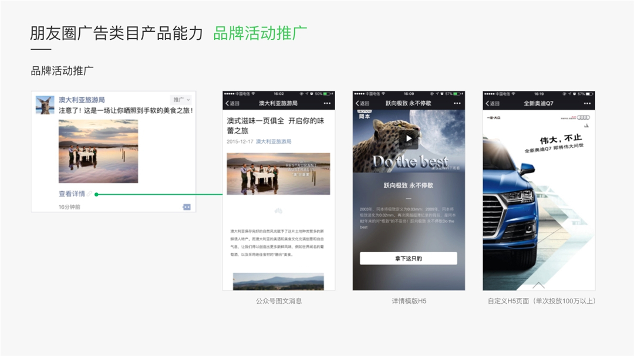Select the article title 澳式滋味一页俱全

255,121
